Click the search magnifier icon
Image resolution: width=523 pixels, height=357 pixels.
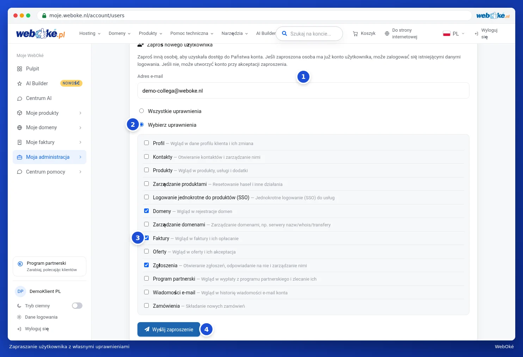(x=284, y=34)
